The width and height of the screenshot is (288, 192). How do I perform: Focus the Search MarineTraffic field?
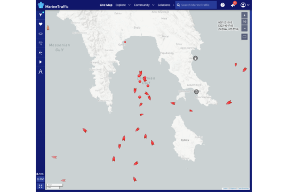[x=196, y=5]
